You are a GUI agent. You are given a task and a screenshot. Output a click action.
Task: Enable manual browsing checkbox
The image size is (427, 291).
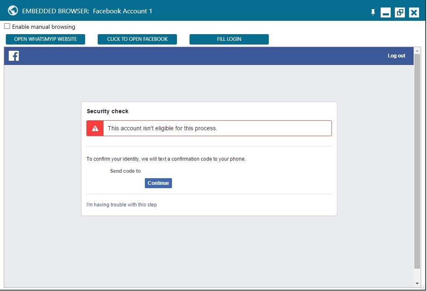click(x=7, y=26)
